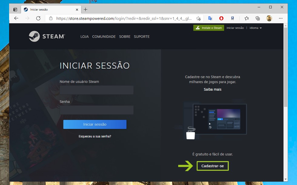Click the padlock site info icon

[51, 18]
